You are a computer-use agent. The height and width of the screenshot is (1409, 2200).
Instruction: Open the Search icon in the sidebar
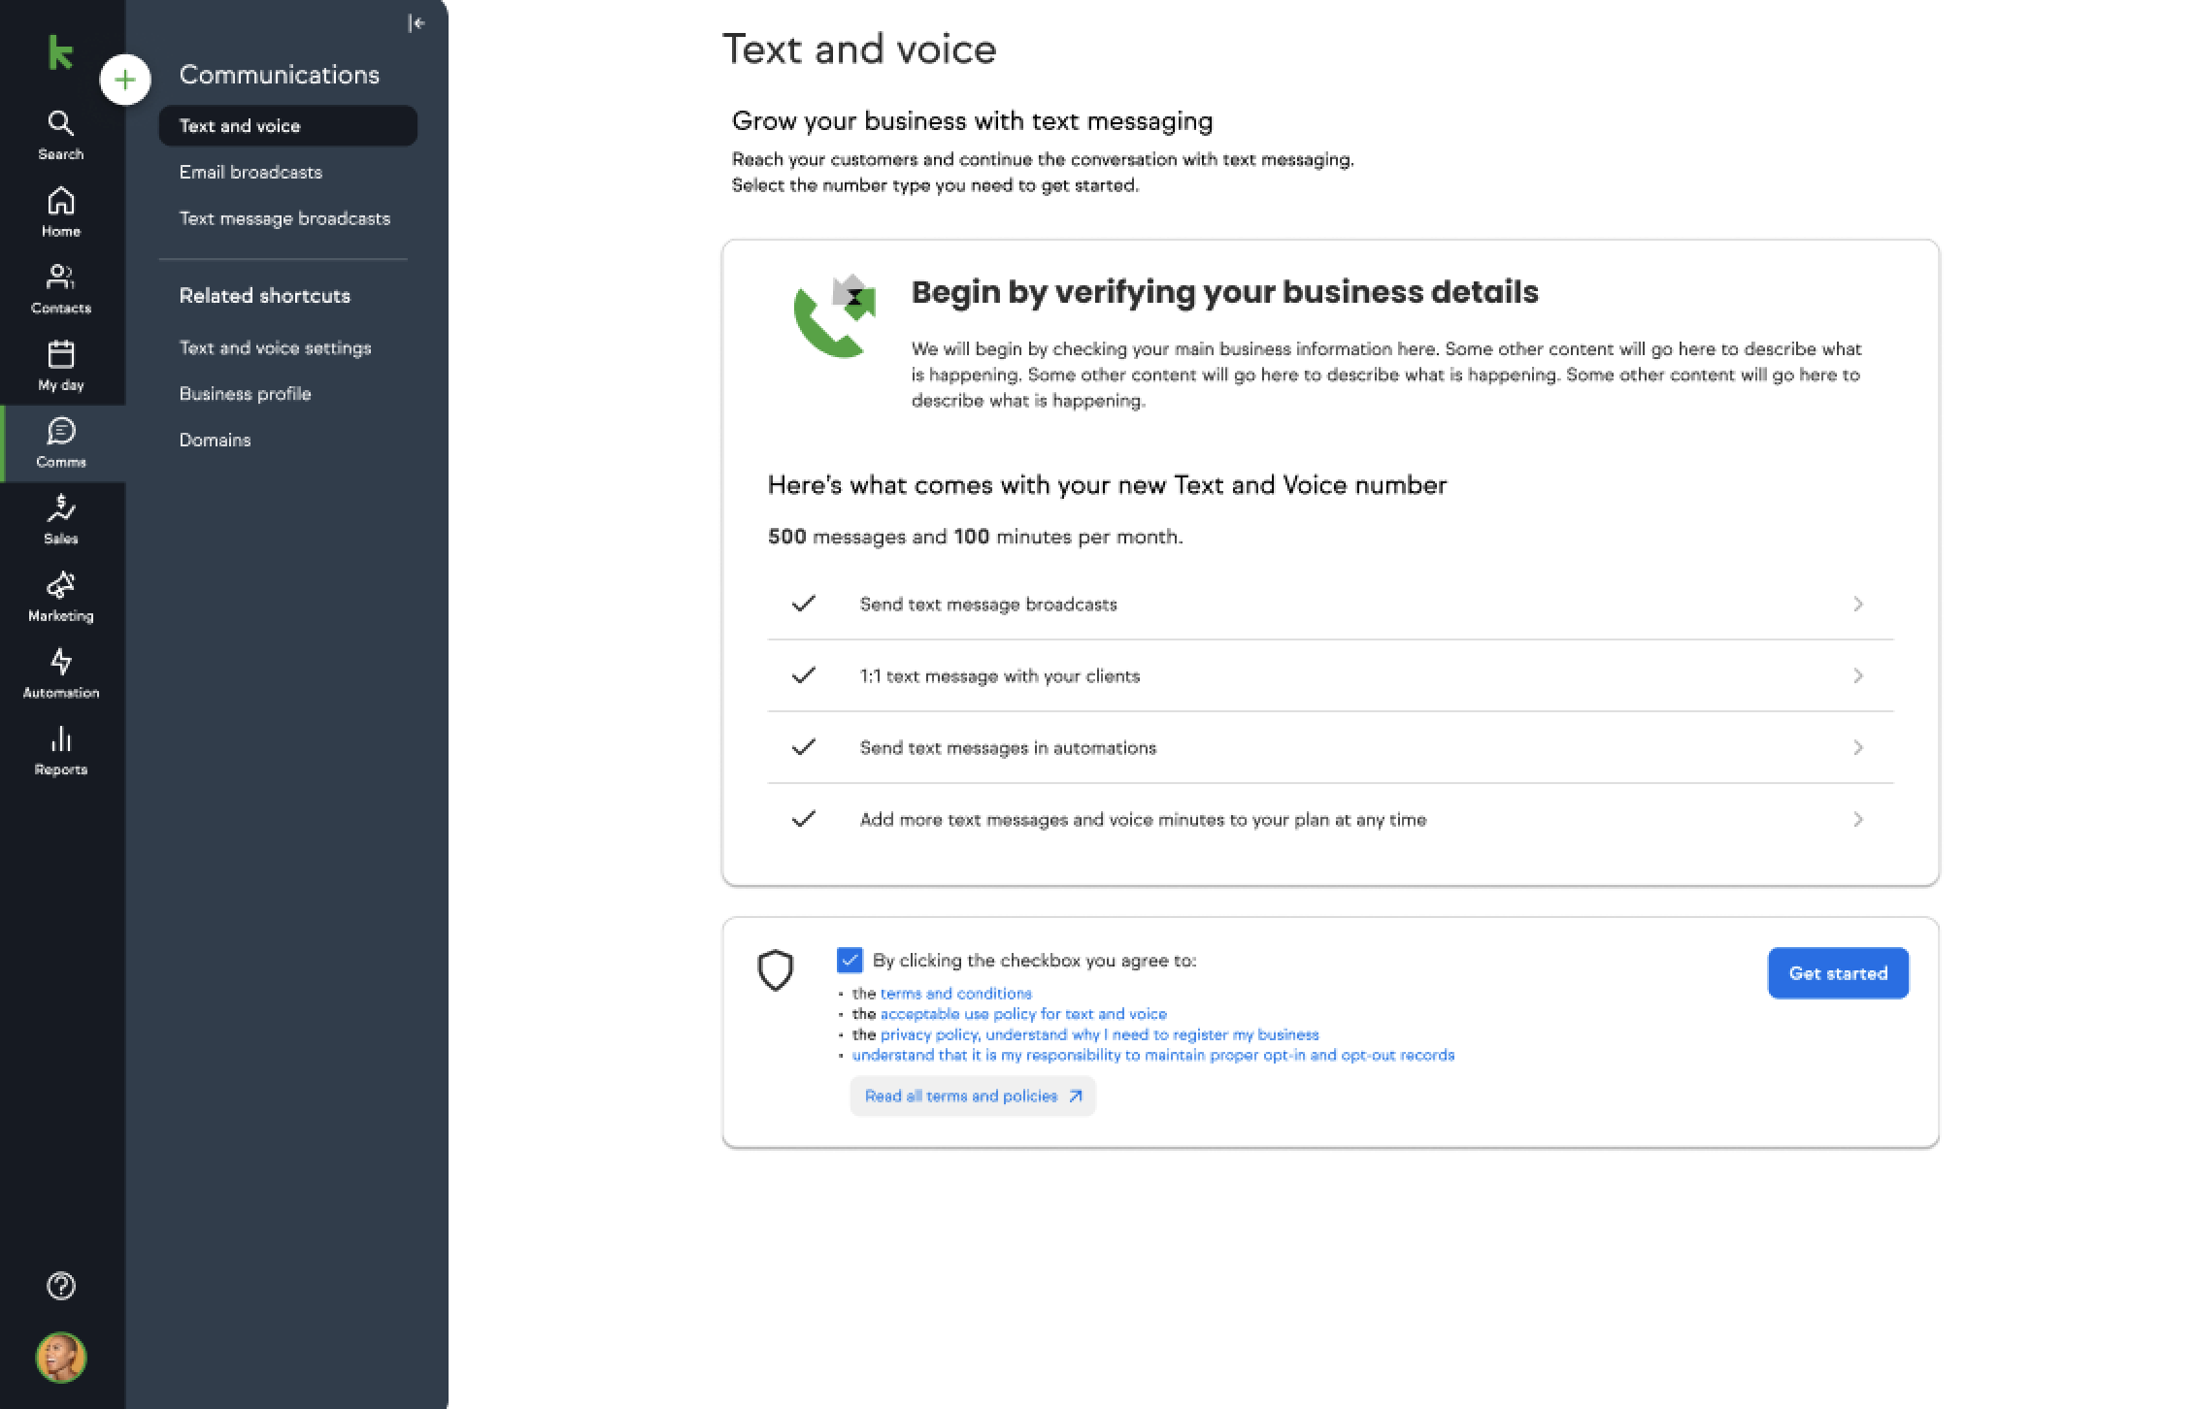[60, 124]
